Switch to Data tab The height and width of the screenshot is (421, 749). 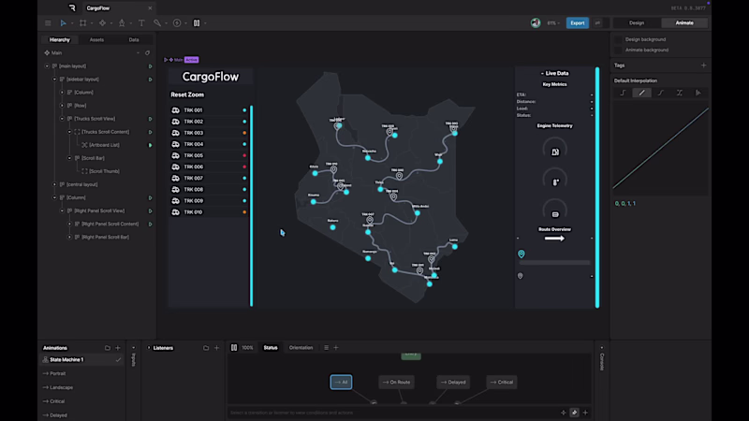click(x=134, y=40)
